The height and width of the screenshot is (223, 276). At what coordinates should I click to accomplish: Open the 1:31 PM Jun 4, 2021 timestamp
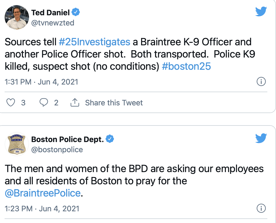click(x=41, y=82)
